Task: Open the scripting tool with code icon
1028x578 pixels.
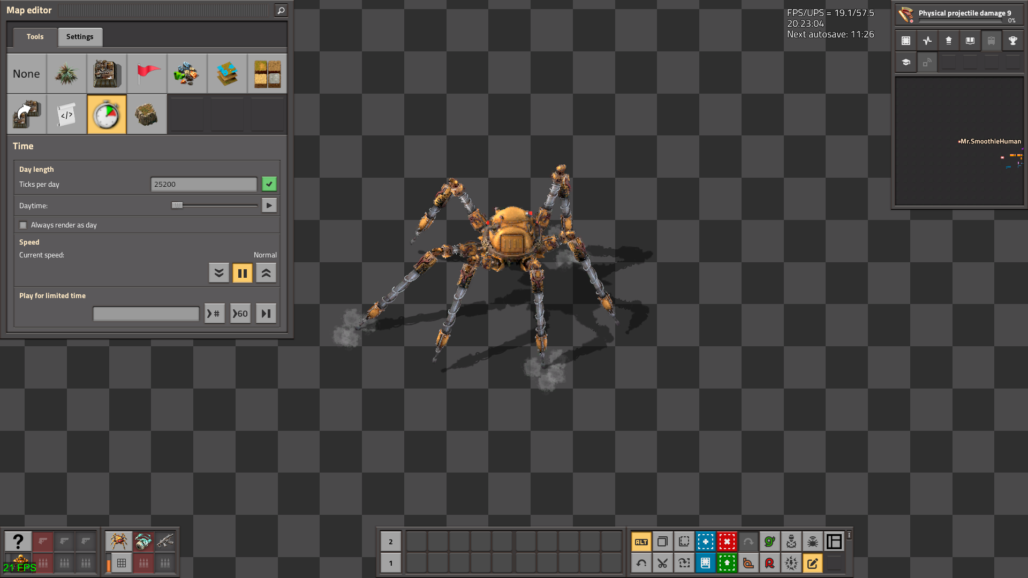Action: (x=66, y=115)
